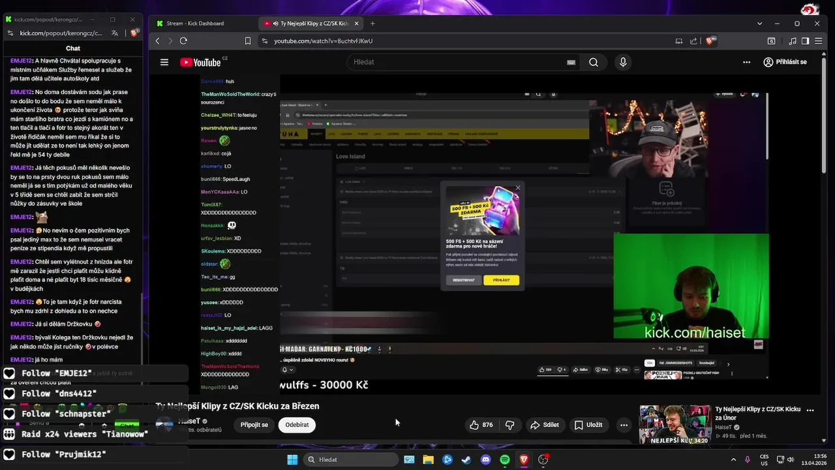Go back in the YouTube browser window

157,40
